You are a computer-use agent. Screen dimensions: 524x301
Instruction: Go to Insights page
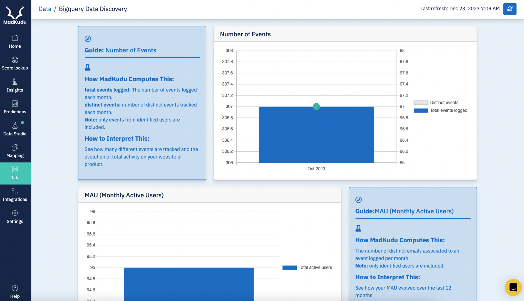[x=15, y=85]
